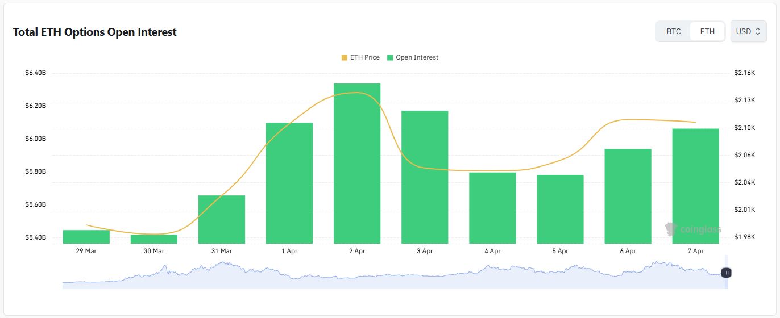Select the 31 Mar green bar
Screen dimensions: 780x318
(222, 219)
